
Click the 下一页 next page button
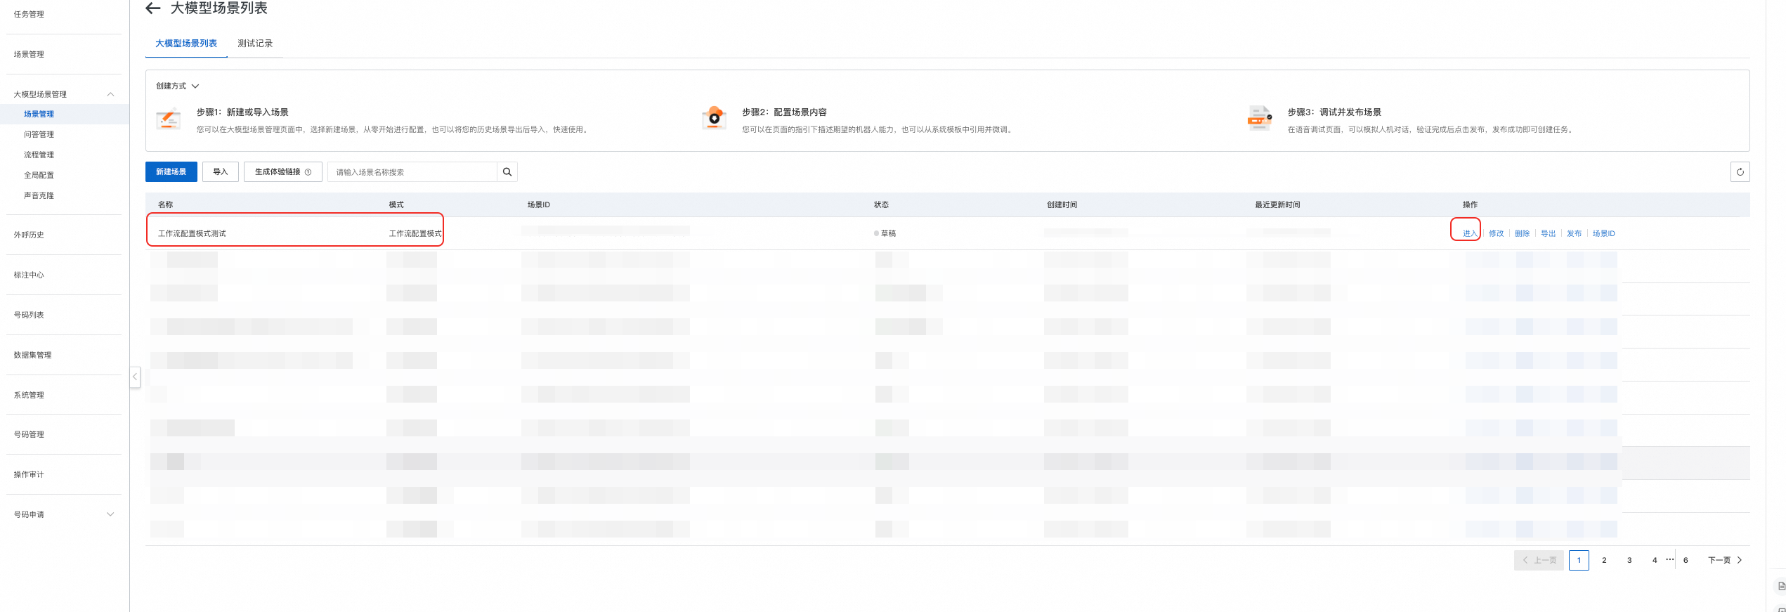(x=1725, y=560)
